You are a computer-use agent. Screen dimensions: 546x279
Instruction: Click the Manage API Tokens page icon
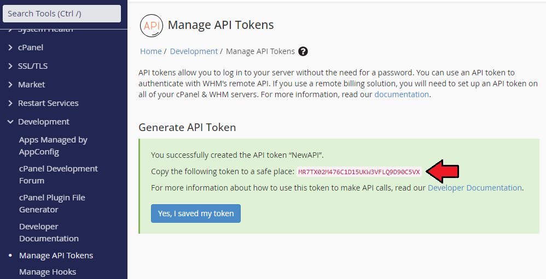pos(152,25)
